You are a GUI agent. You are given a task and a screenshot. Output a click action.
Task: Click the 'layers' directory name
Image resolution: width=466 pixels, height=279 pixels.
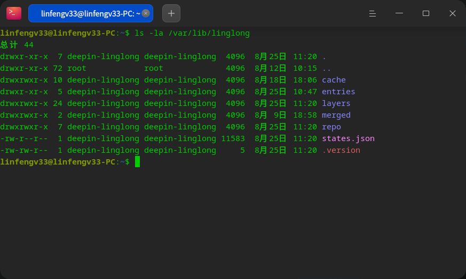click(x=336, y=103)
